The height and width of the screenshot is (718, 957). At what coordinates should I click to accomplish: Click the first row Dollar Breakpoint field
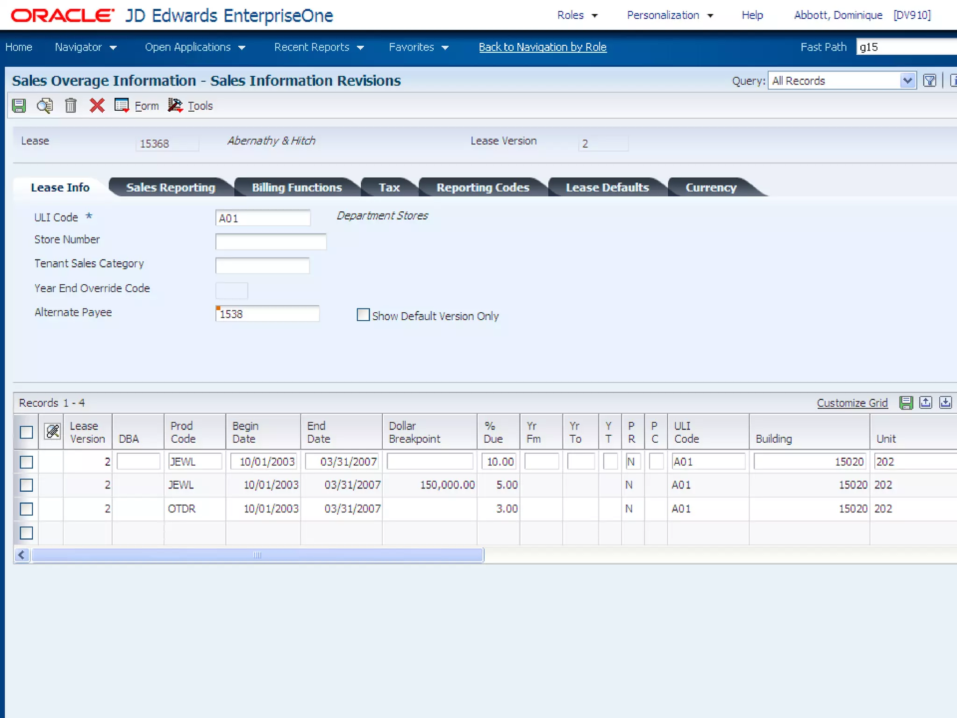click(x=430, y=461)
